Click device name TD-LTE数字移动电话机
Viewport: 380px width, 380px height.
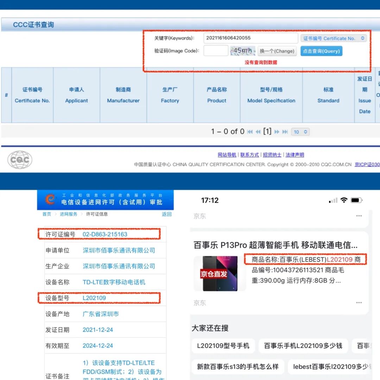pos(114,282)
